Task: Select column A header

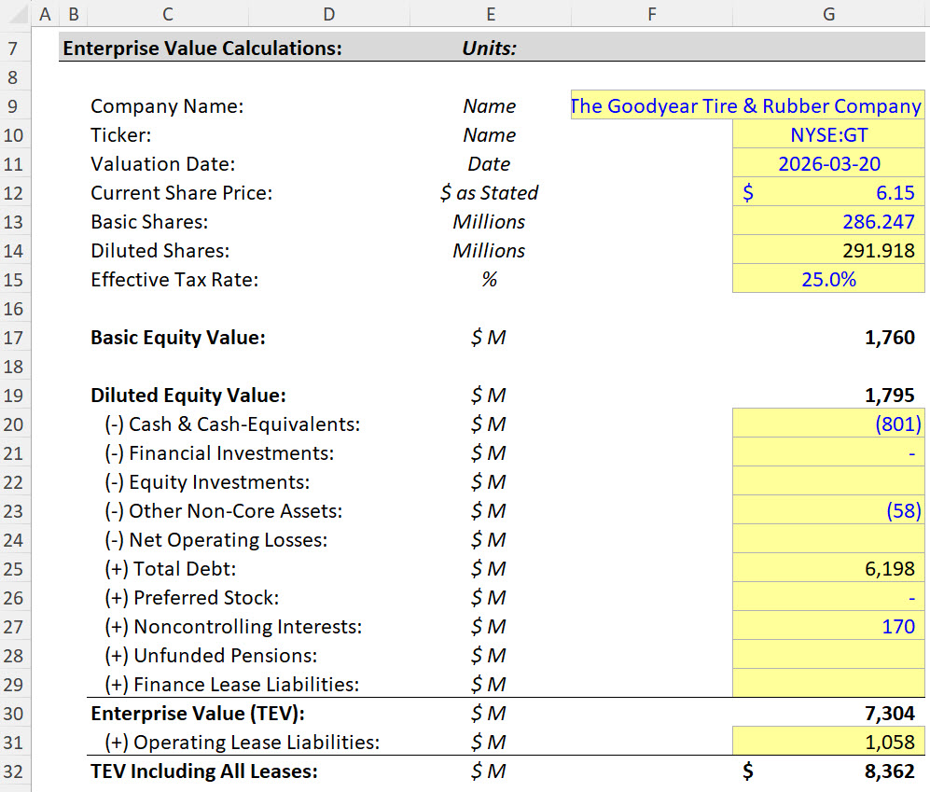Action: [45, 13]
